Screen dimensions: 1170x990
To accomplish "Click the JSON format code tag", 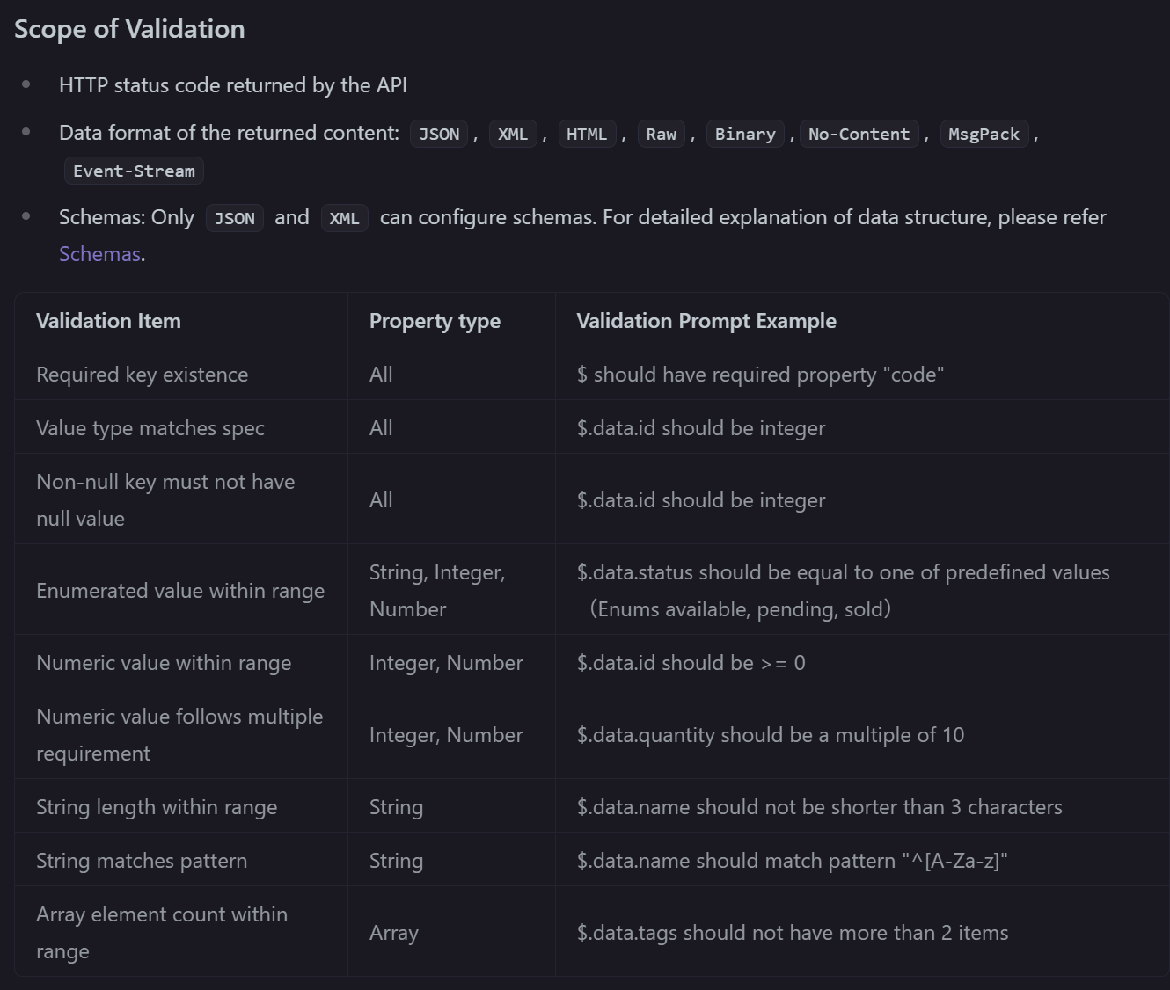I will pos(439,134).
